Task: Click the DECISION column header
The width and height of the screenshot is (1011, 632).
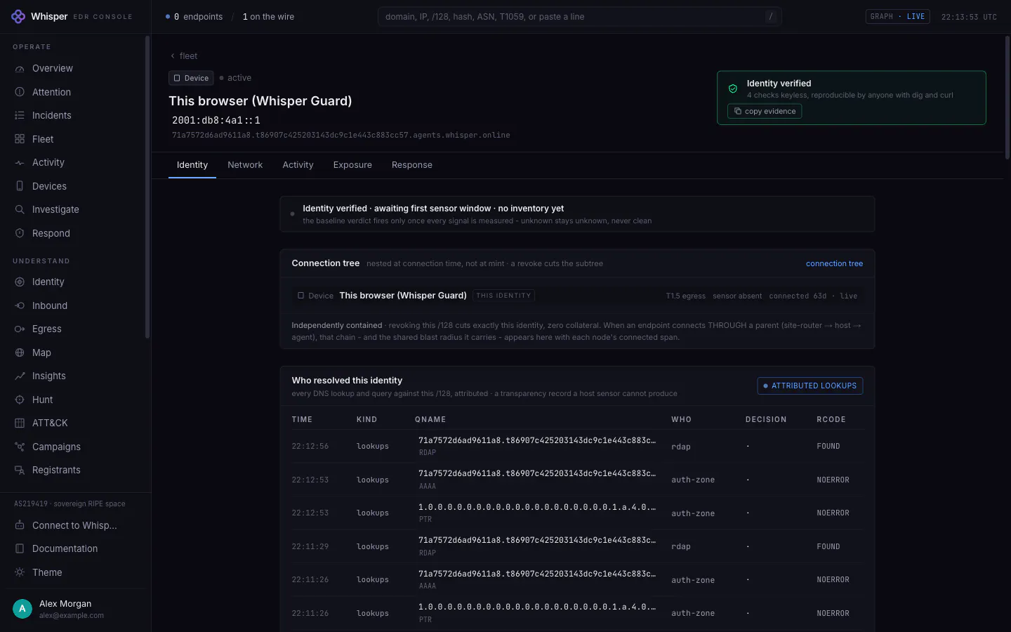Action: (x=766, y=420)
